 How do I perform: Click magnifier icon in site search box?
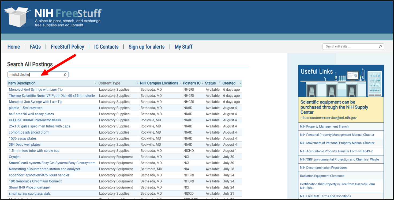point(380,47)
